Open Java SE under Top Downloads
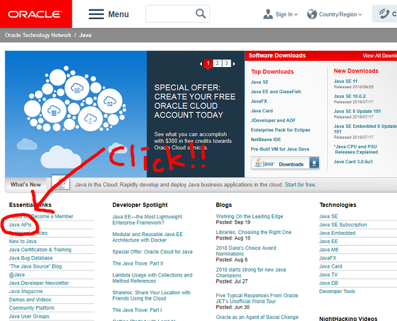 point(259,82)
